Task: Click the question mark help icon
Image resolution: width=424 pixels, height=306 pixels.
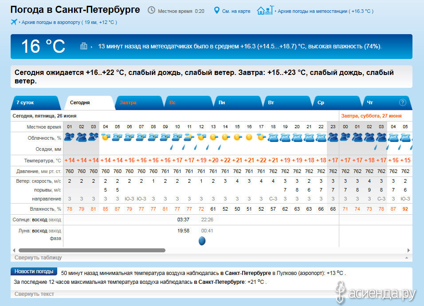Action: tap(403, 102)
